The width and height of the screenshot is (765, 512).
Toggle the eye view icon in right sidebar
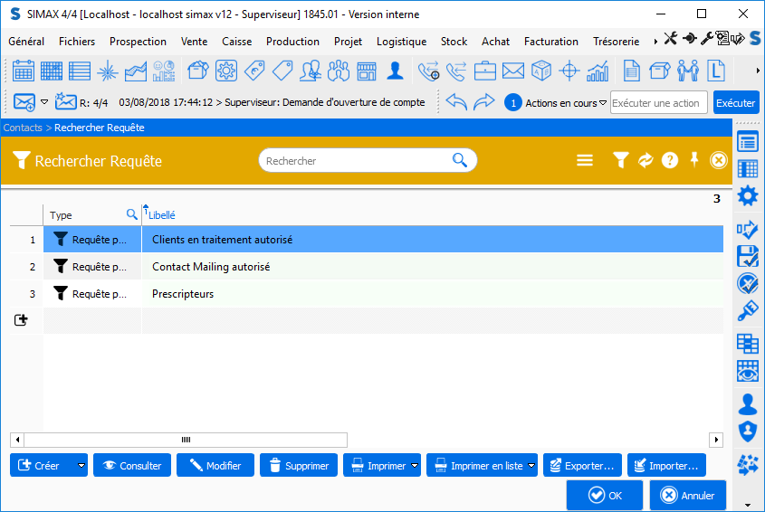[748, 371]
